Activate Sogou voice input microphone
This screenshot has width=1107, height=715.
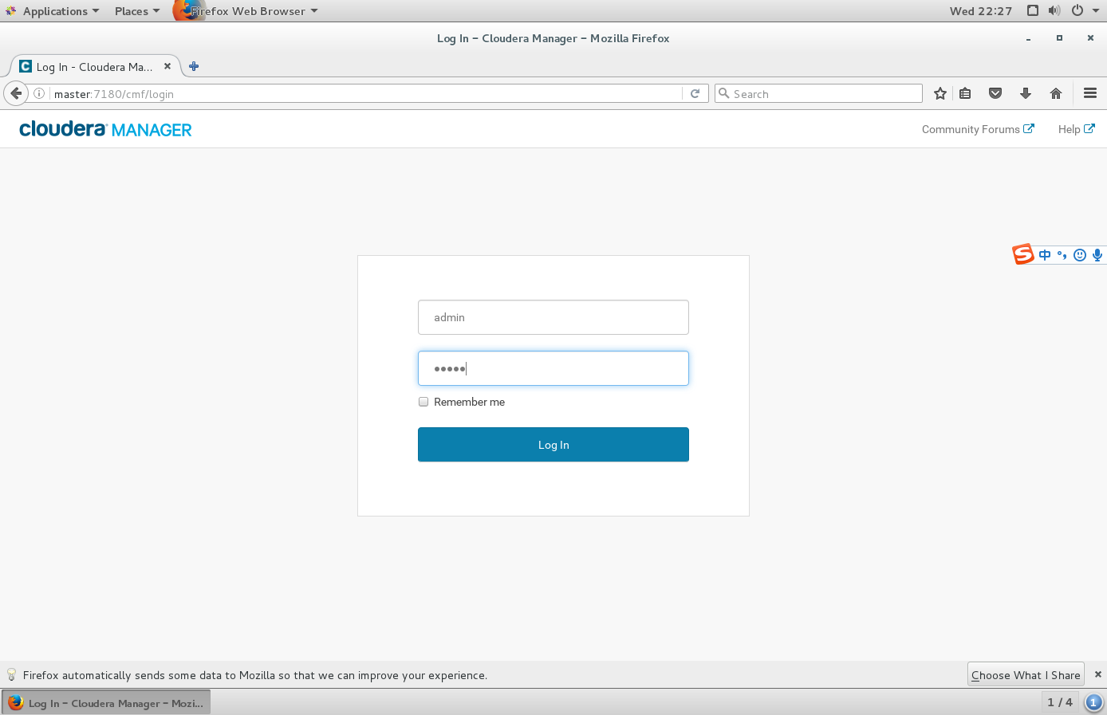point(1097,255)
